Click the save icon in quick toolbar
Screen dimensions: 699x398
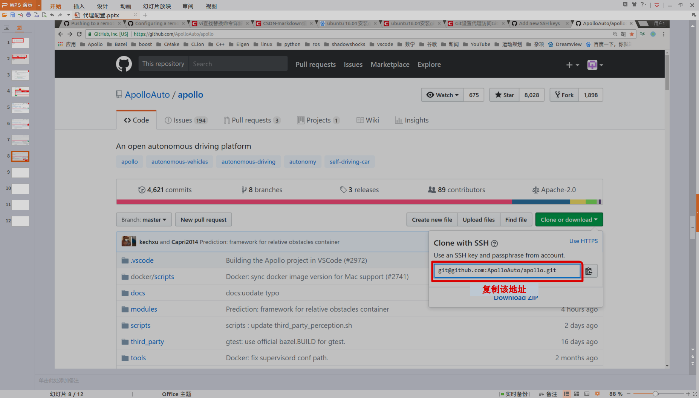(12, 15)
